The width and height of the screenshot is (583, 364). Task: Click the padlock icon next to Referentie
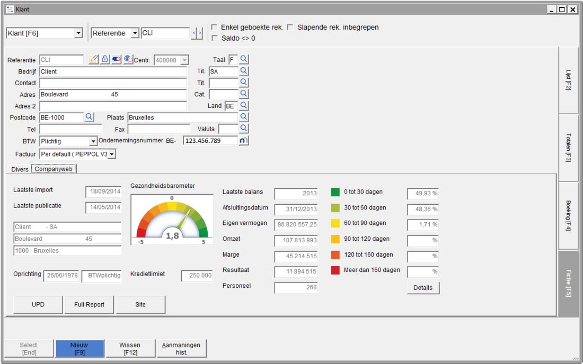105,60
